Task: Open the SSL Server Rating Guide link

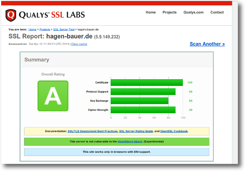Action: 136,131
